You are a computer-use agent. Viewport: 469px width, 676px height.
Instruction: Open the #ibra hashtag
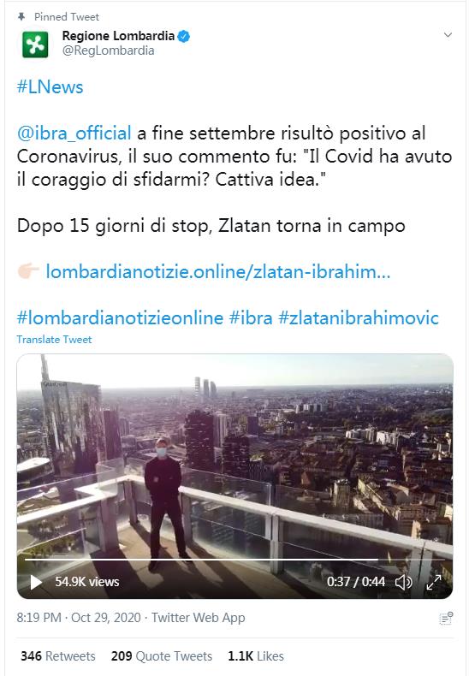point(251,317)
